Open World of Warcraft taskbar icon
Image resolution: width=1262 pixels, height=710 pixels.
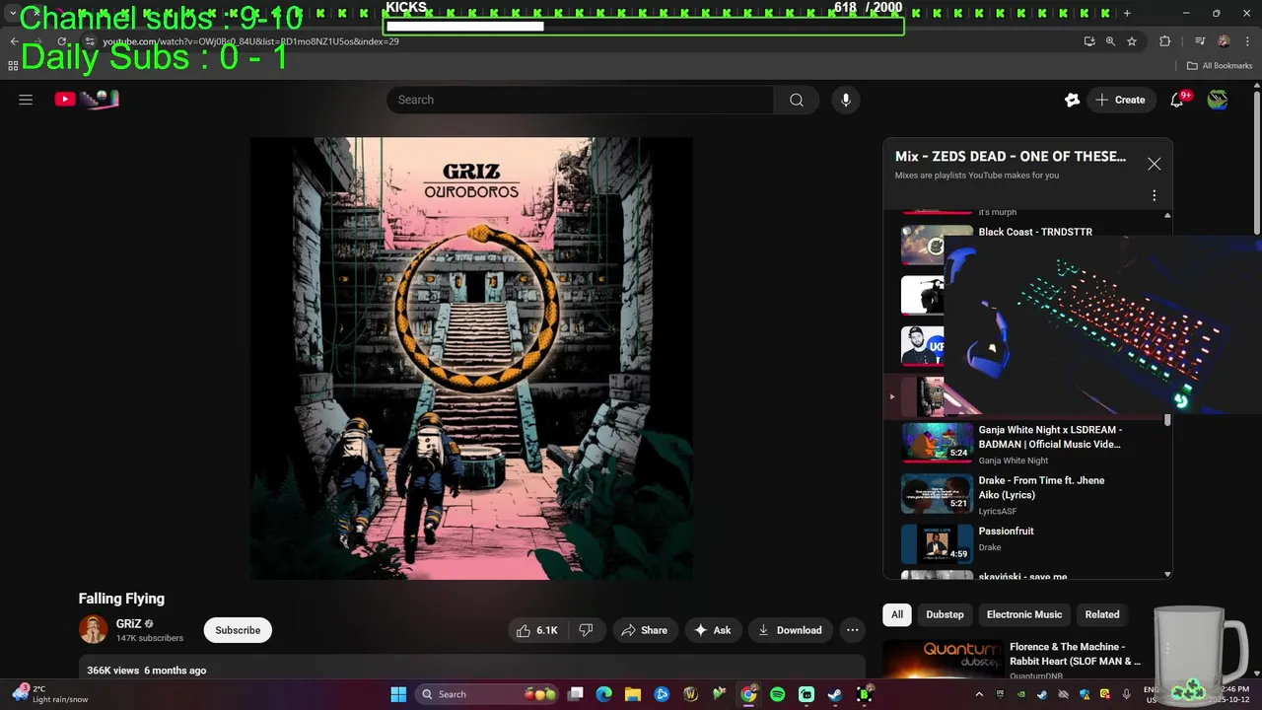(x=691, y=694)
